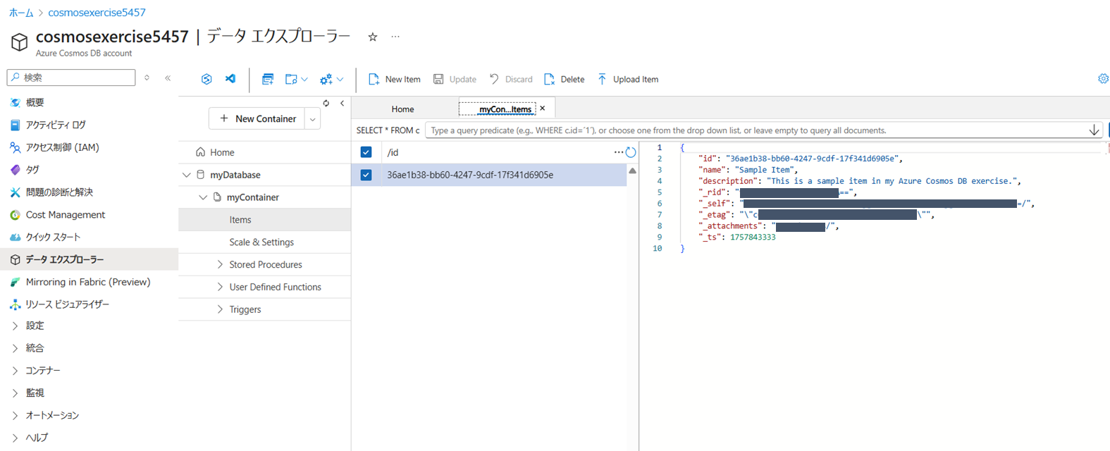This screenshot has height=451, width=1110.
Task: Click the New SQL Query icon
Action: (268, 79)
